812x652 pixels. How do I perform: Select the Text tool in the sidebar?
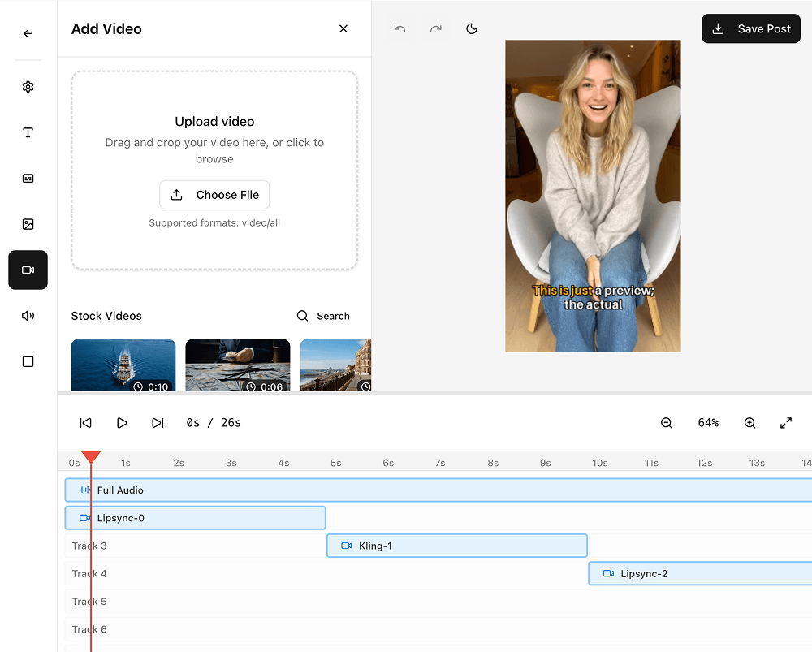[28, 132]
